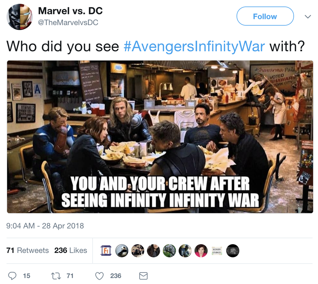Screen dimensions: 318x284
Task: Open the tuxedo group photo liker avatar
Action: 137,251
